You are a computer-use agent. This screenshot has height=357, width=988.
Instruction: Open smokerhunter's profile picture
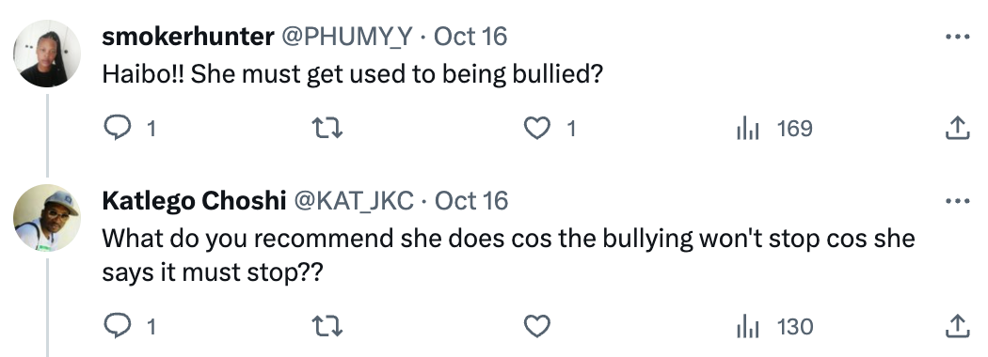tap(47, 54)
